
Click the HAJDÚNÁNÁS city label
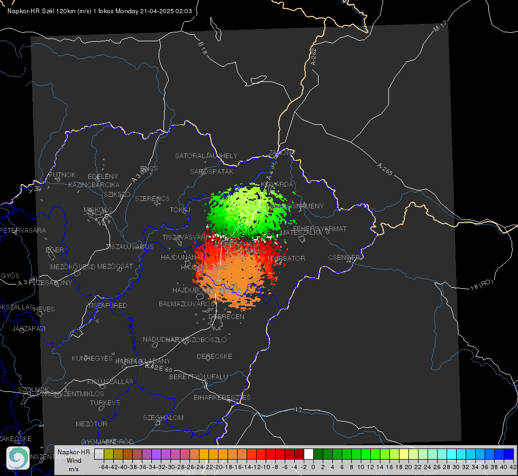(x=183, y=258)
